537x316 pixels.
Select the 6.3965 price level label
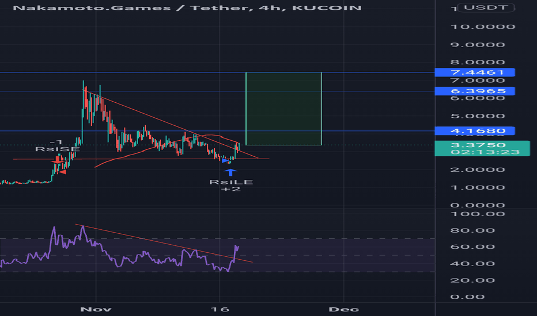tap(475, 91)
